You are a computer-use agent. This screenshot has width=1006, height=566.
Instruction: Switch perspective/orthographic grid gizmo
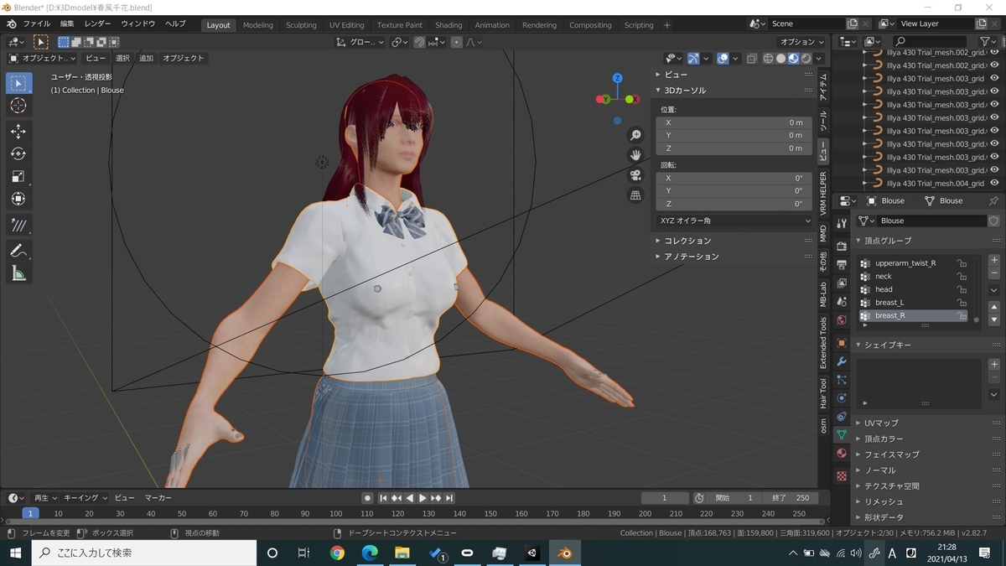pos(635,195)
